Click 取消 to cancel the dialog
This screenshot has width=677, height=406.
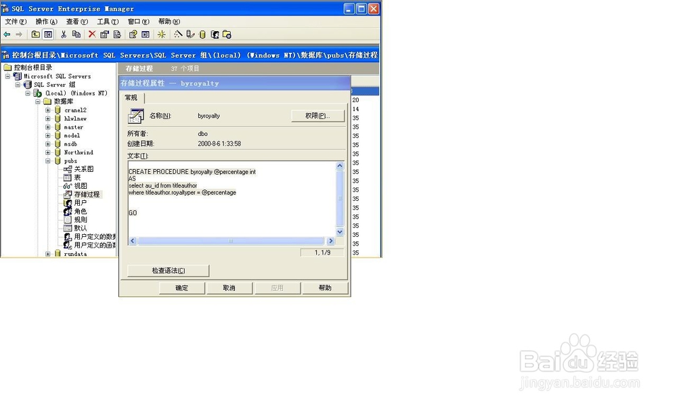230,288
